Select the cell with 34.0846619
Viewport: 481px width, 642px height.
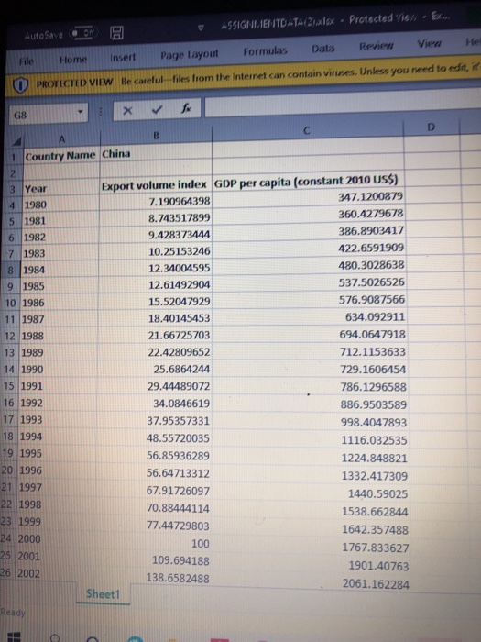(153, 404)
